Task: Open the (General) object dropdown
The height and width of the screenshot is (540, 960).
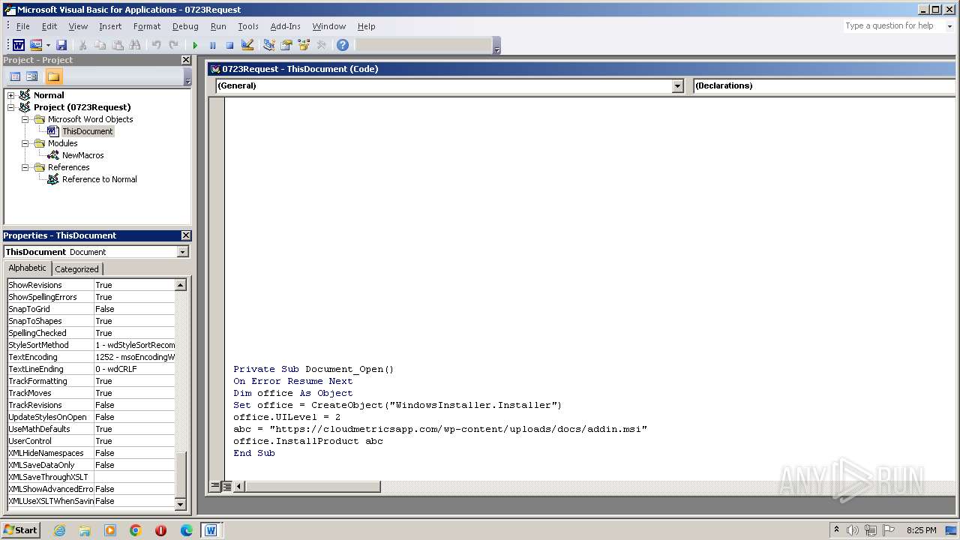Action: [678, 85]
